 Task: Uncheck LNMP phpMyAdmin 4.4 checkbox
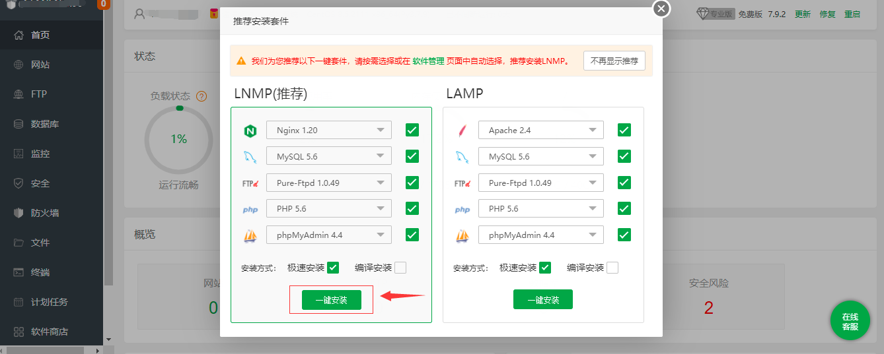[x=412, y=235]
